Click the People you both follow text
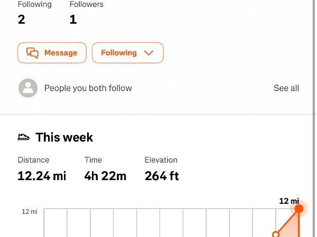This screenshot has width=317, height=237. [x=88, y=88]
